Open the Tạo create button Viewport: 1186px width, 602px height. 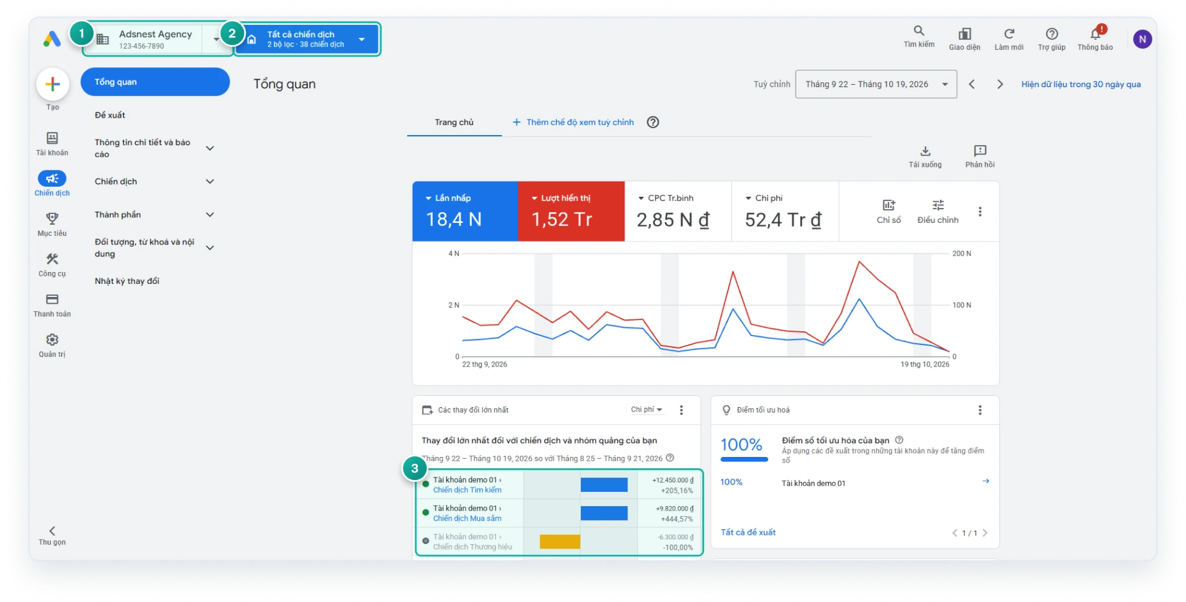point(52,84)
